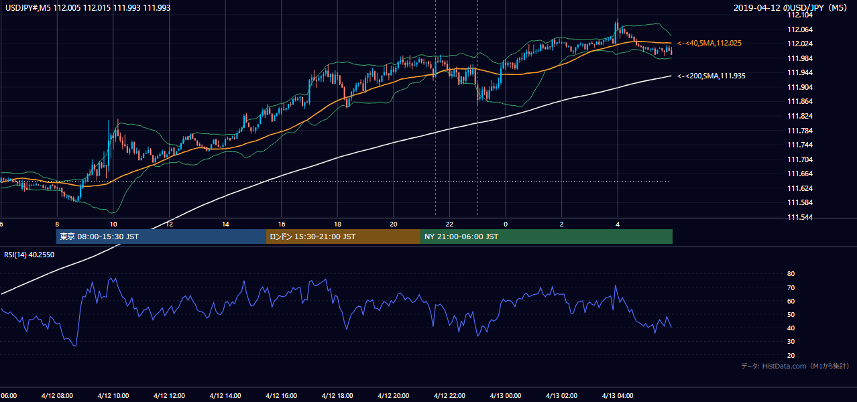Click the RSI(14) 40.2550 indicator label
This screenshot has height=402, width=857.
[x=28, y=254]
